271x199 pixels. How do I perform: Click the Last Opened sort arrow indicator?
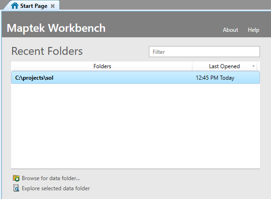pos(253,66)
